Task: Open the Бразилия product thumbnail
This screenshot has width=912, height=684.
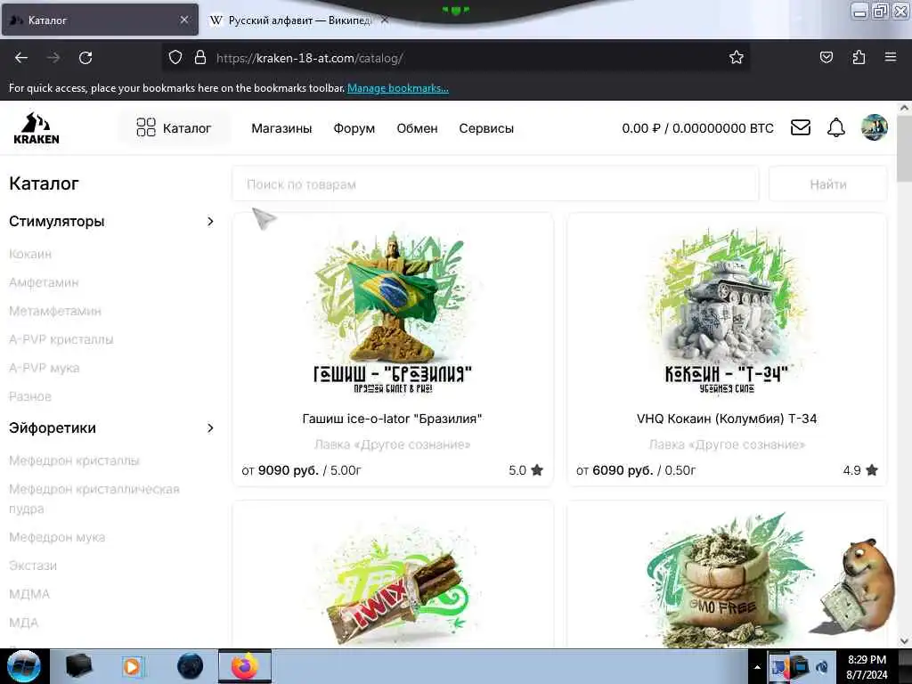Action: click(393, 313)
